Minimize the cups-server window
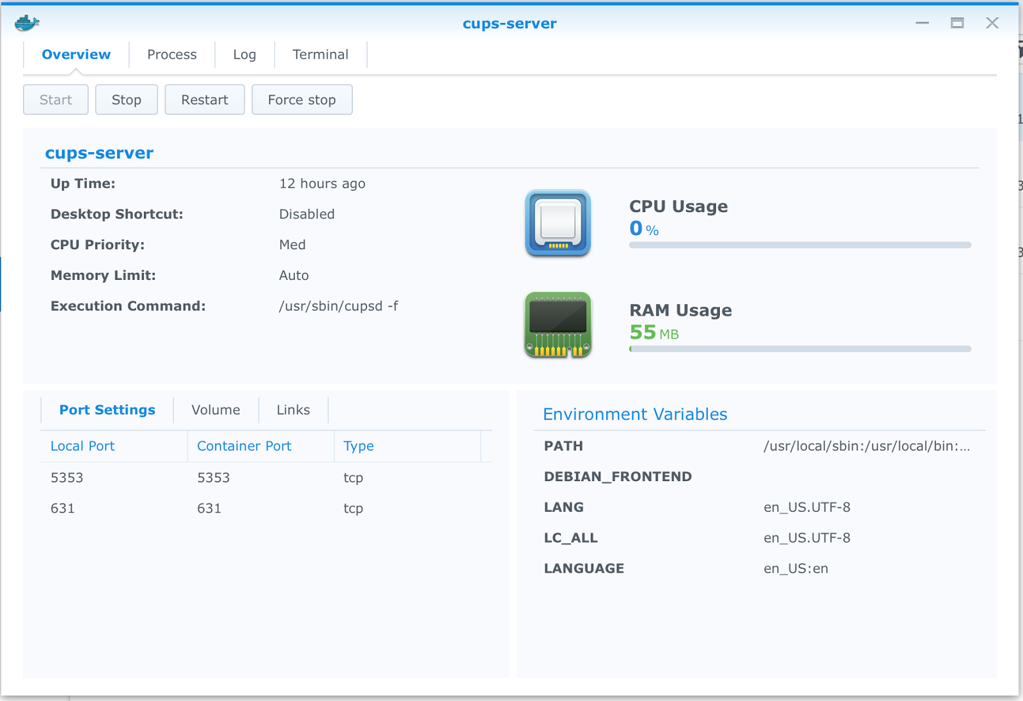Viewport: 1023px width, 701px height. coord(922,23)
